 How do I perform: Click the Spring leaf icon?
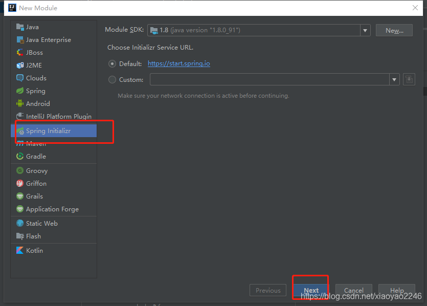pyautogui.click(x=20, y=91)
